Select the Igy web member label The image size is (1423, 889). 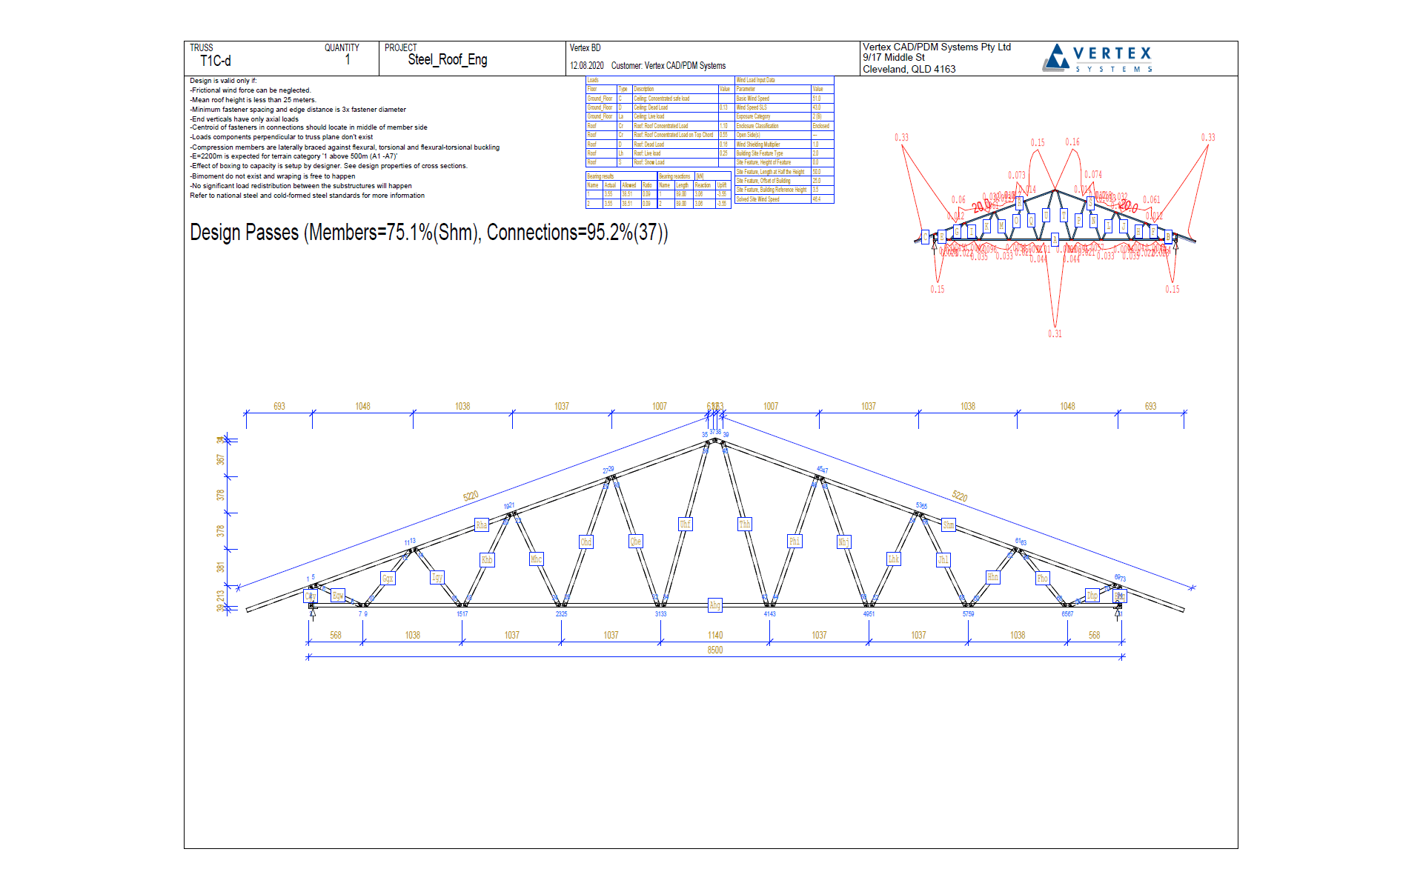[437, 577]
